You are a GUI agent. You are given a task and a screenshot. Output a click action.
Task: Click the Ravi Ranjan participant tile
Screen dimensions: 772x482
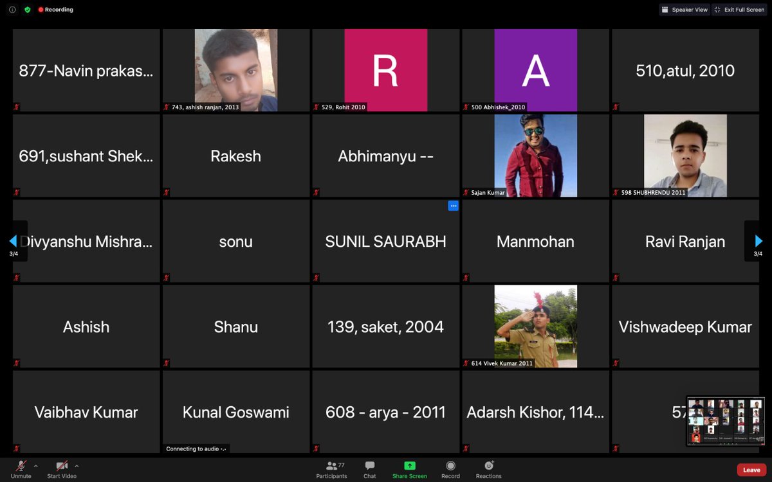tap(685, 241)
